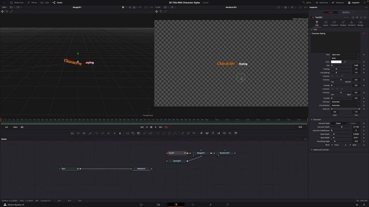This screenshot has width=369, height=207.
Task: Collapse the Text section in Inspector
Action: (x=312, y=29)
